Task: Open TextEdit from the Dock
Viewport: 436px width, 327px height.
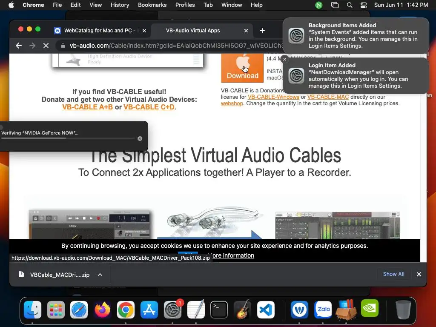Action: pos(196,310)
